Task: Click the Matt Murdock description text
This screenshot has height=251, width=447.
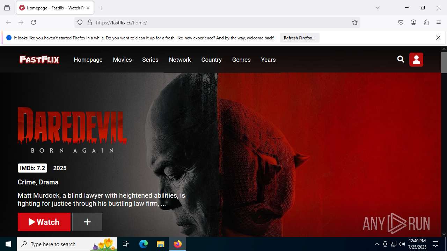Action: pos(101,199)
